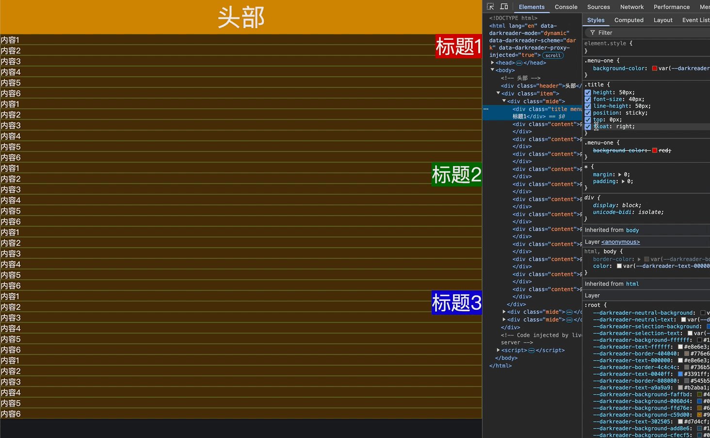Follow the <anonymous> layer link

pyautogui.click(x=620, y=242)
